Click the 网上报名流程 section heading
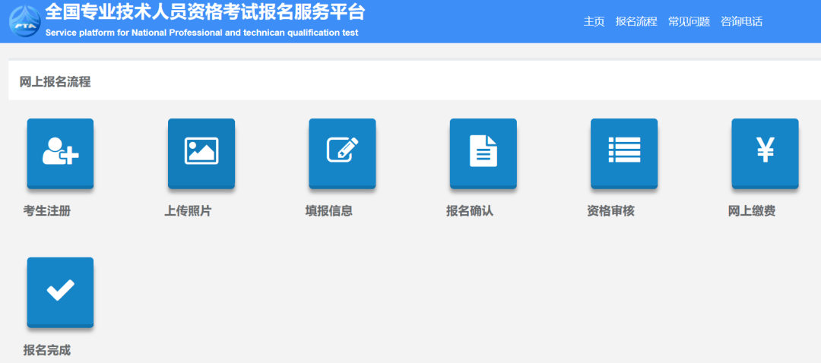821x363 pixels. [55, 82]
